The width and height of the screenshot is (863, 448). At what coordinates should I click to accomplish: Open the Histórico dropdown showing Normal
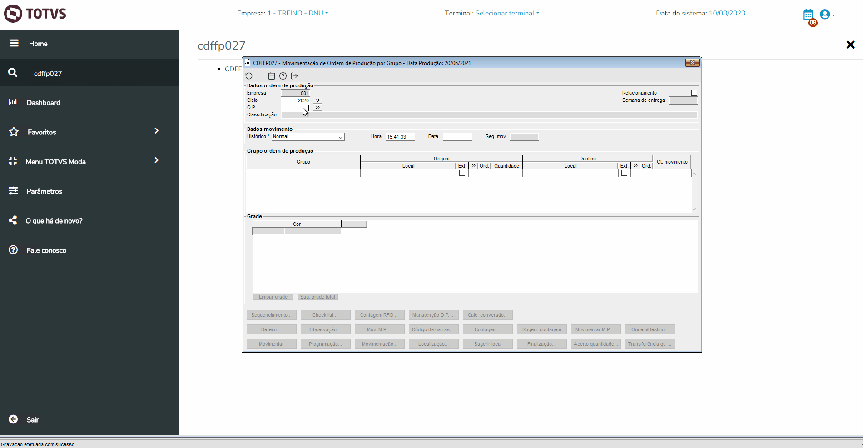pyautogui.click(x=308, y=137)
